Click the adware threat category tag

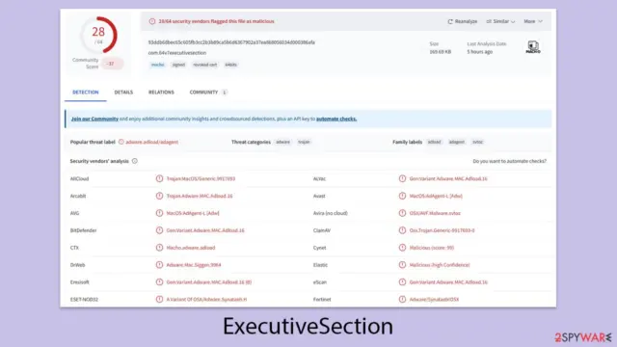[282, 142]
